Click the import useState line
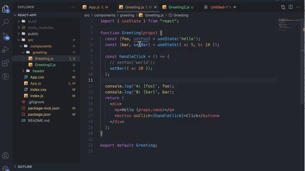Viewport: 305px width, 171px height. click(139, 21)
